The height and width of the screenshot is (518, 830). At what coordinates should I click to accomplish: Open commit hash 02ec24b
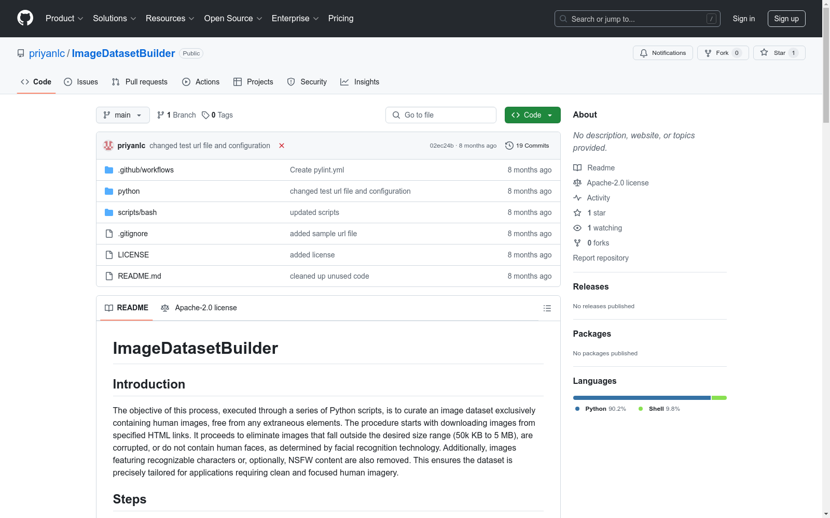tap(441, 146)
